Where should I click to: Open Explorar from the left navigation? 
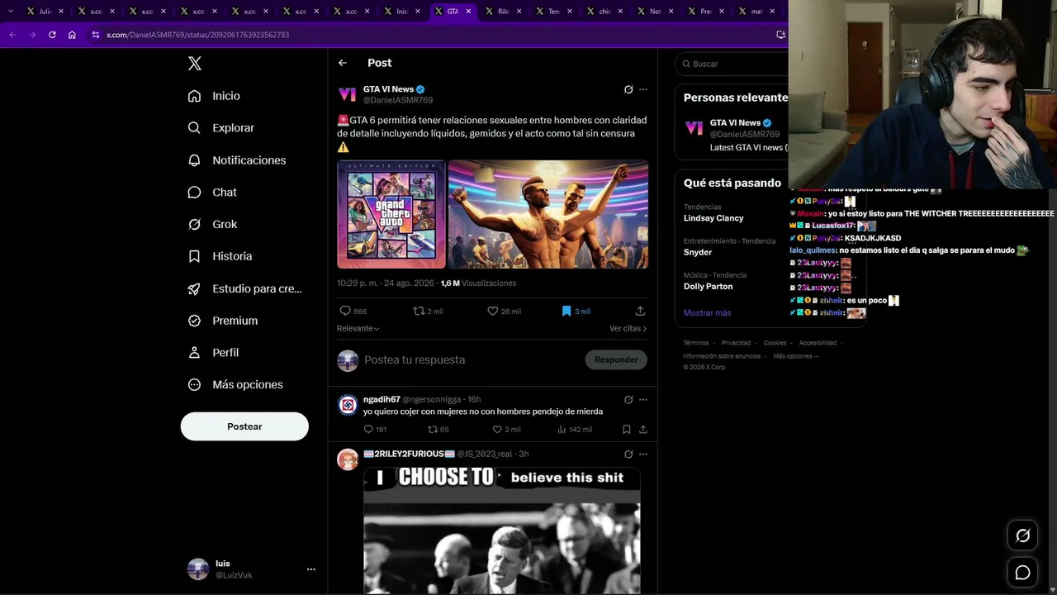(220, 128)
